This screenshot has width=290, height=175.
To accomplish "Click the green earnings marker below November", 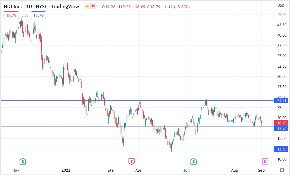I will click(x=22, y=161).
